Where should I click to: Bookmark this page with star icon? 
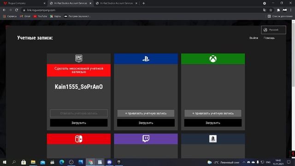click(x=271, y=10)
